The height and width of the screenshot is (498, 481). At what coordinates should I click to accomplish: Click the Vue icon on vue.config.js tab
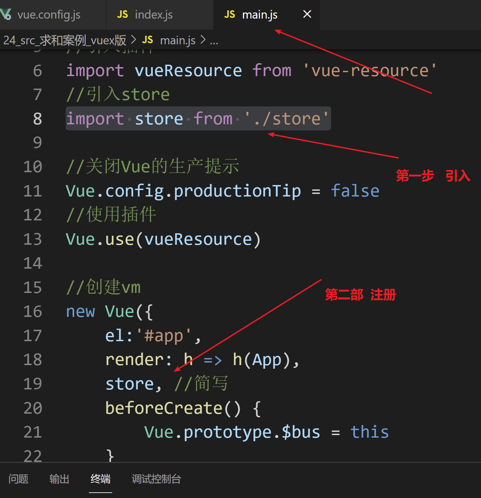pyautogui.click(x=6, y=15)
